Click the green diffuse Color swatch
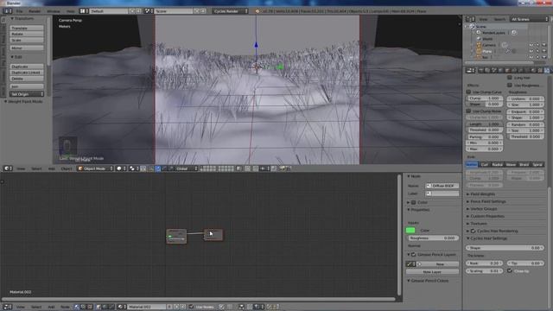This screenshot has height=311, width=553. click(x=410, y=231)
